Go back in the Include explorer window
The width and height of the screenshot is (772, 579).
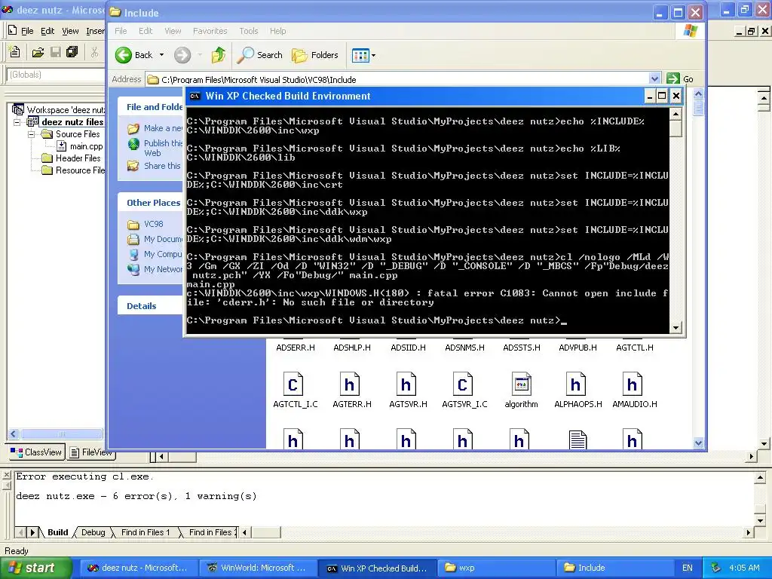click(x=134, y=55)
